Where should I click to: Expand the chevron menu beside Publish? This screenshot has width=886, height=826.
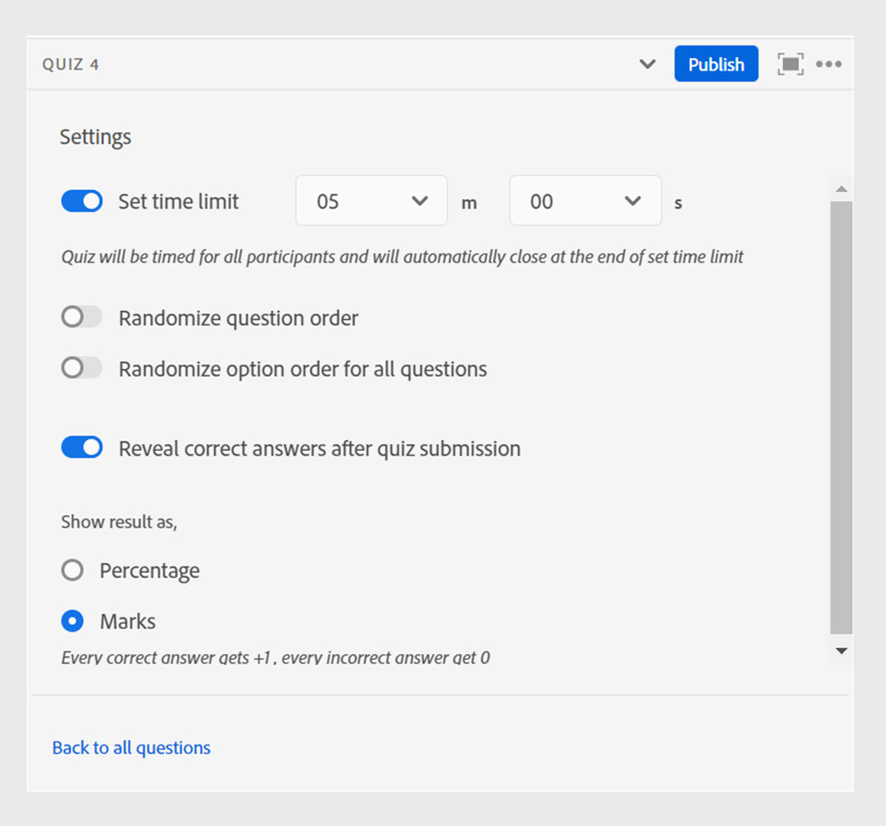648,64
